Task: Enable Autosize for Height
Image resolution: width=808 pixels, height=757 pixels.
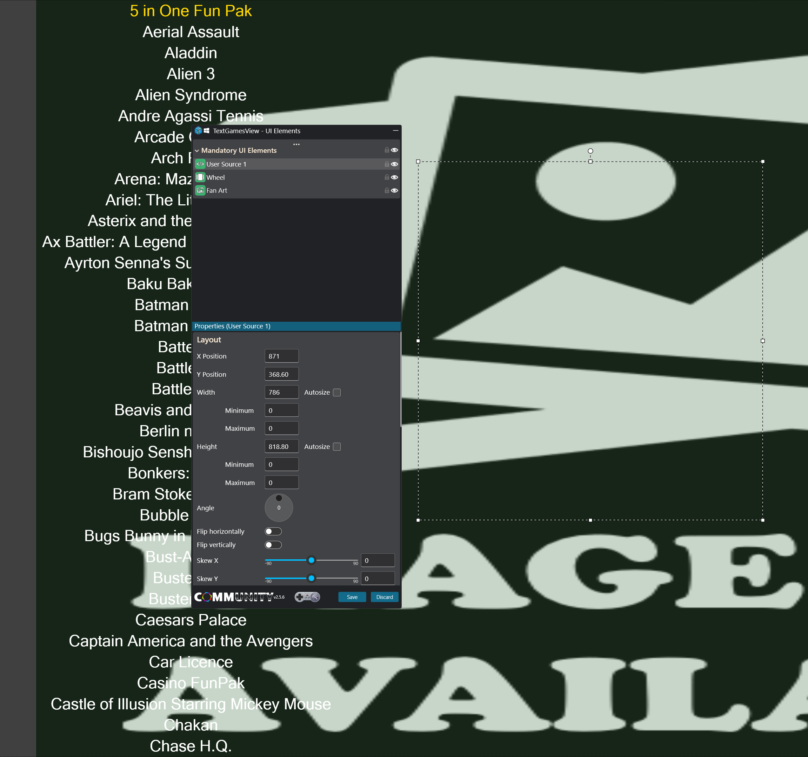Action: [336, 446]
